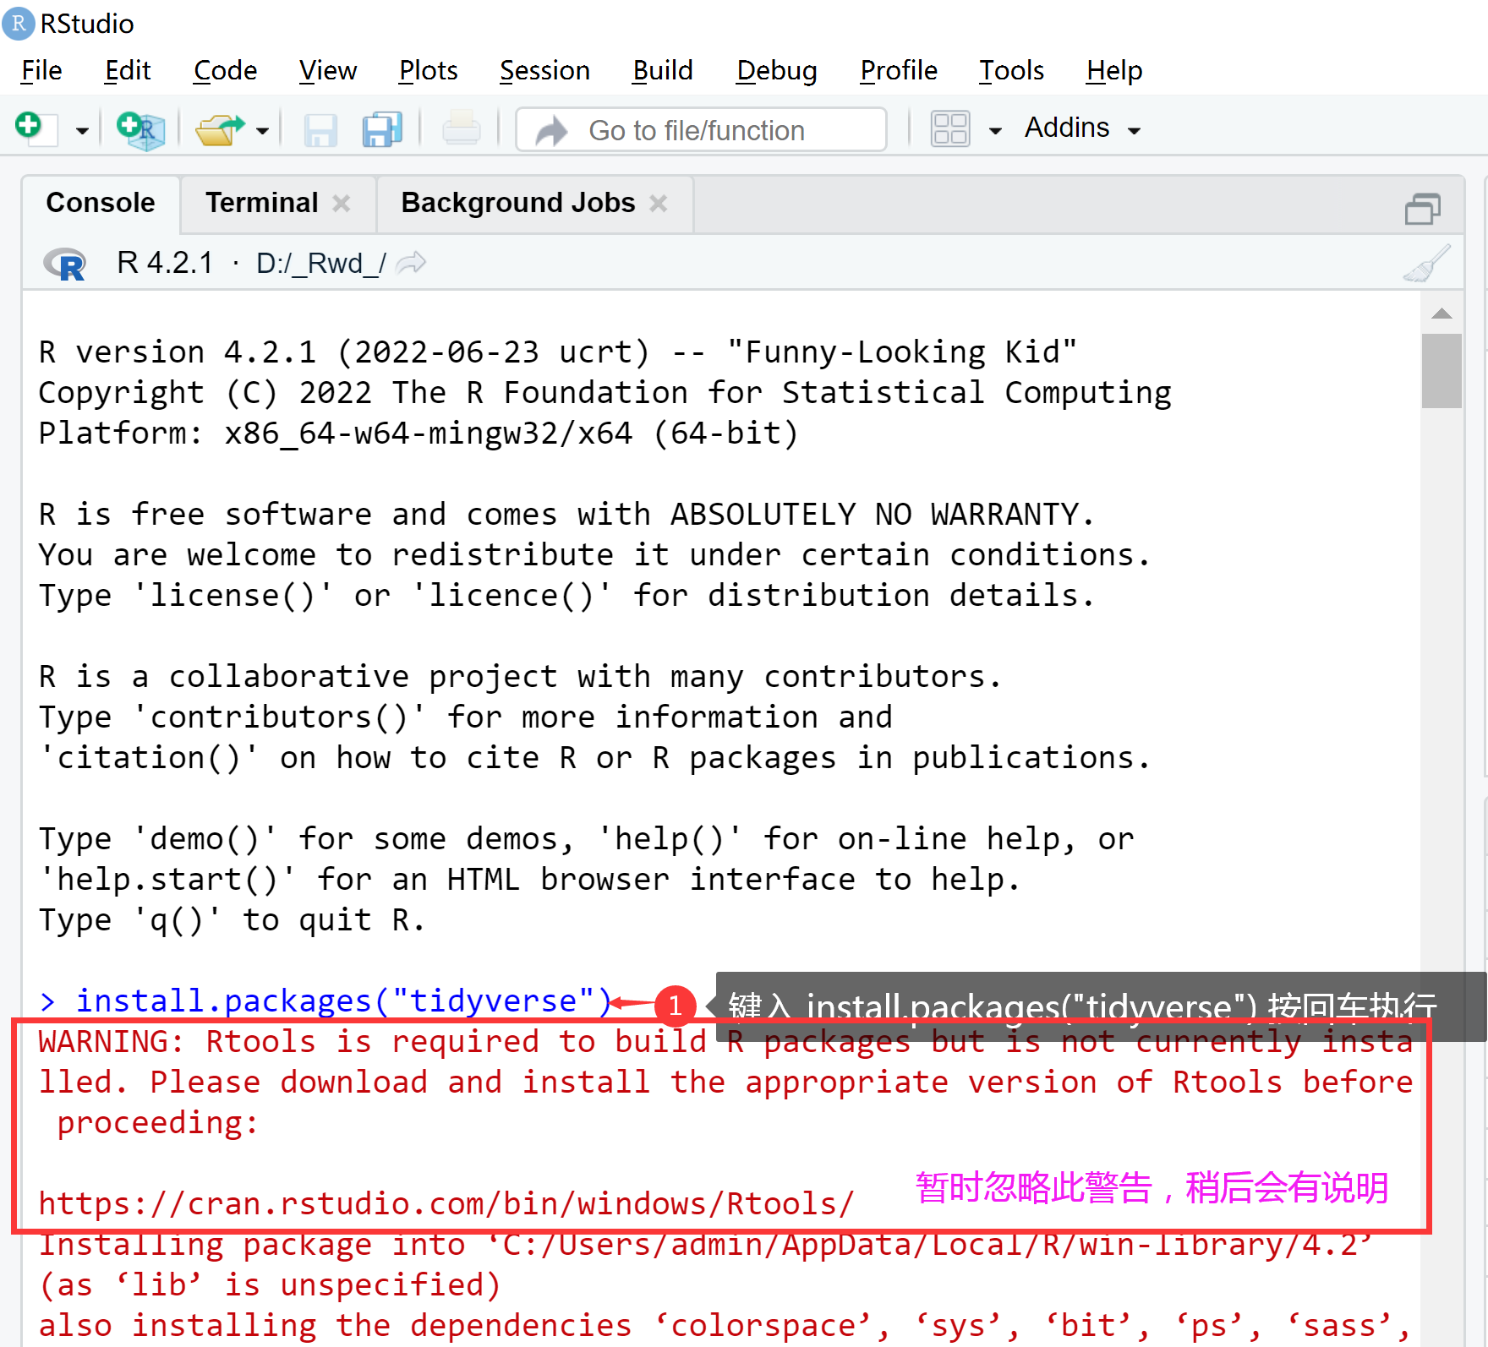Click the RStudio app icon in title bar
Viewport: 1488px width, 1347px height.
(x=19, y=24)
